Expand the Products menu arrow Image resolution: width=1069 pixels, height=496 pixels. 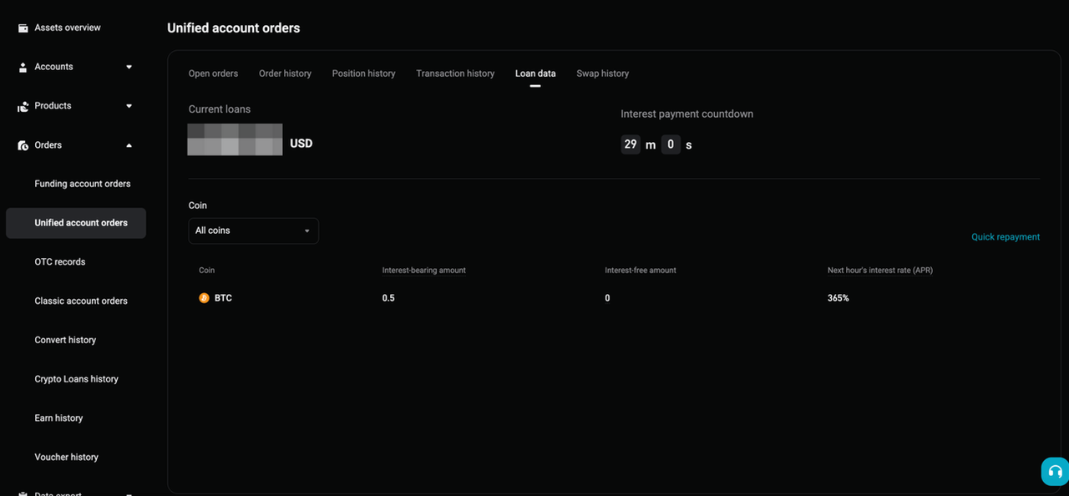129,106
